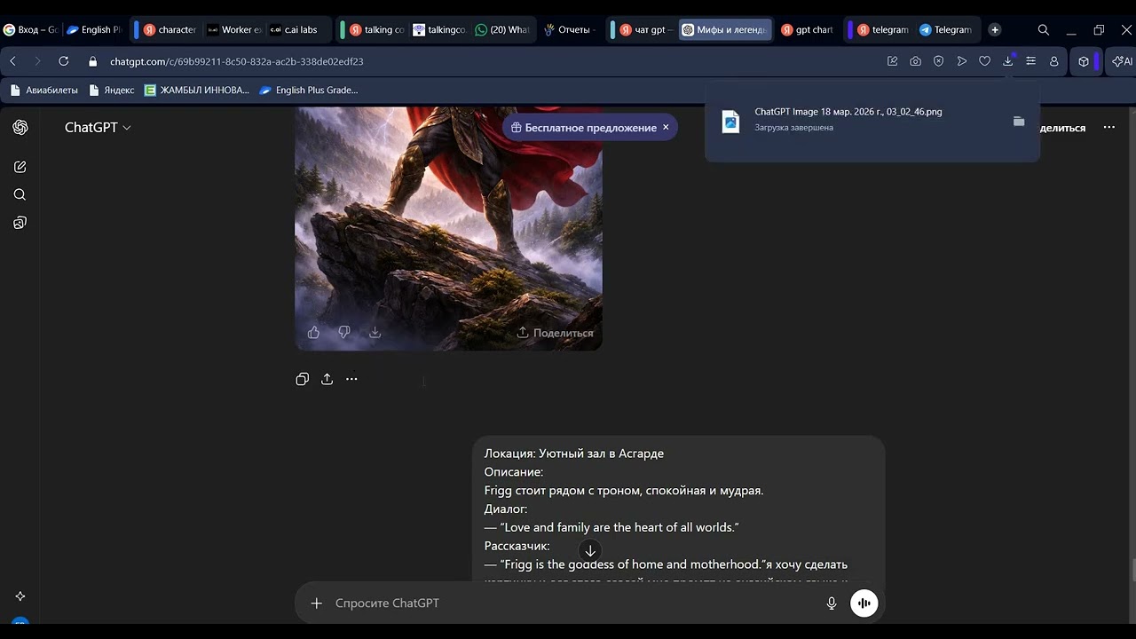Switch to the Telegram tab
Image resolution: width=1136 pixels, height=639 pixels.
(946, 29)
